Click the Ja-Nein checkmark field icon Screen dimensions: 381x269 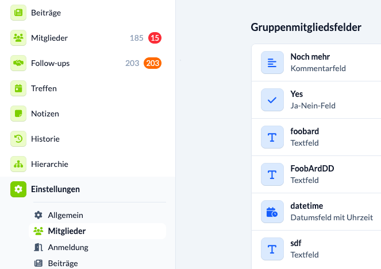click(x=272, y=100)
